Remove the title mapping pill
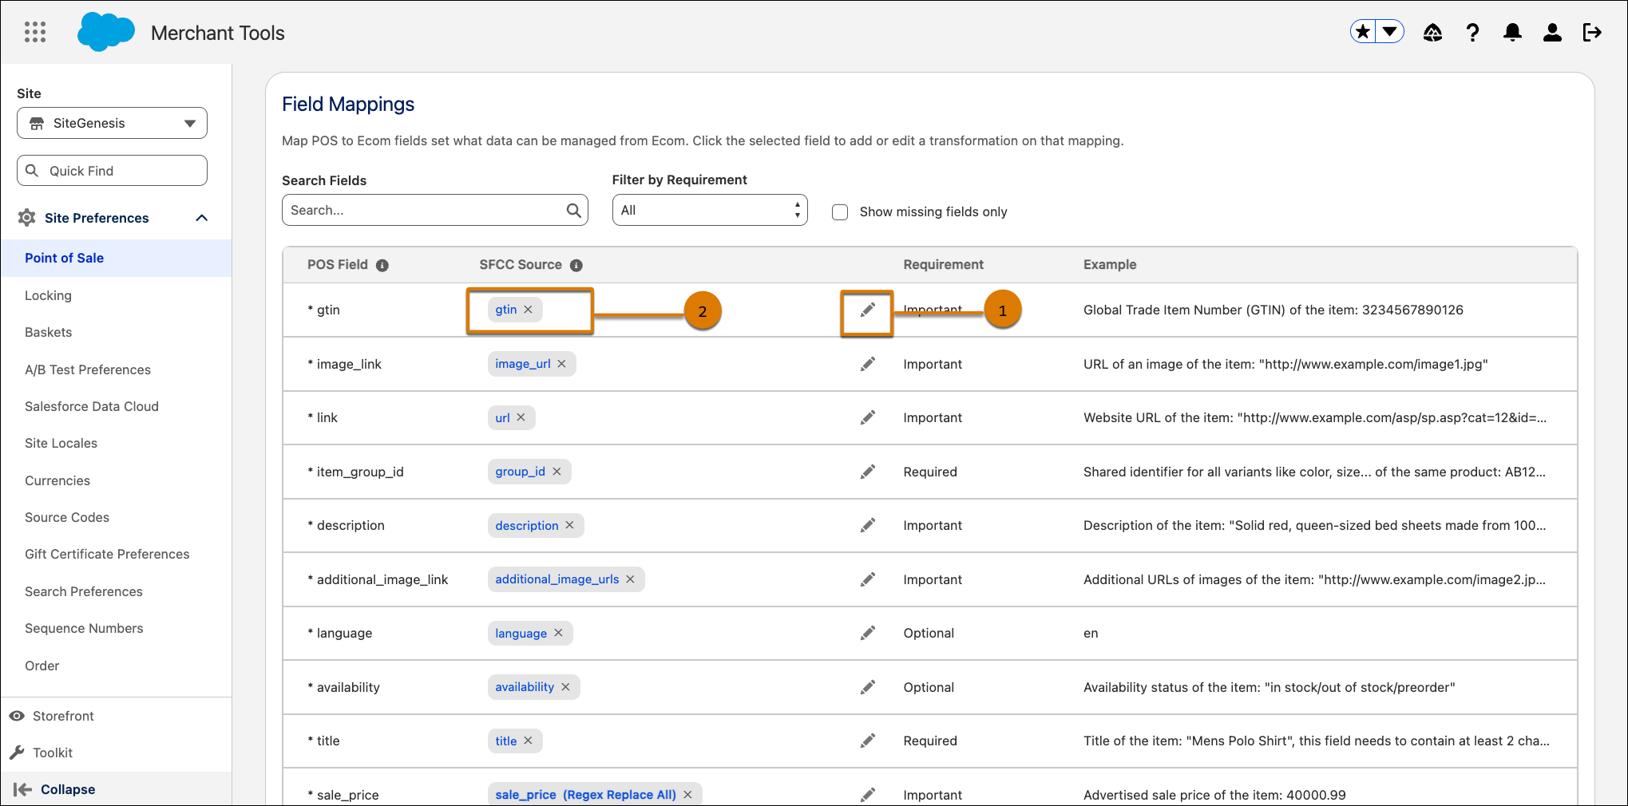Image resolution: width=1628 pixels, height=806 pixels. (x=528, y=741)
